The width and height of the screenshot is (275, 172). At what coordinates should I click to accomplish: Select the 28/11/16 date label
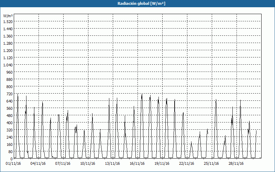[x=236, y=164]
